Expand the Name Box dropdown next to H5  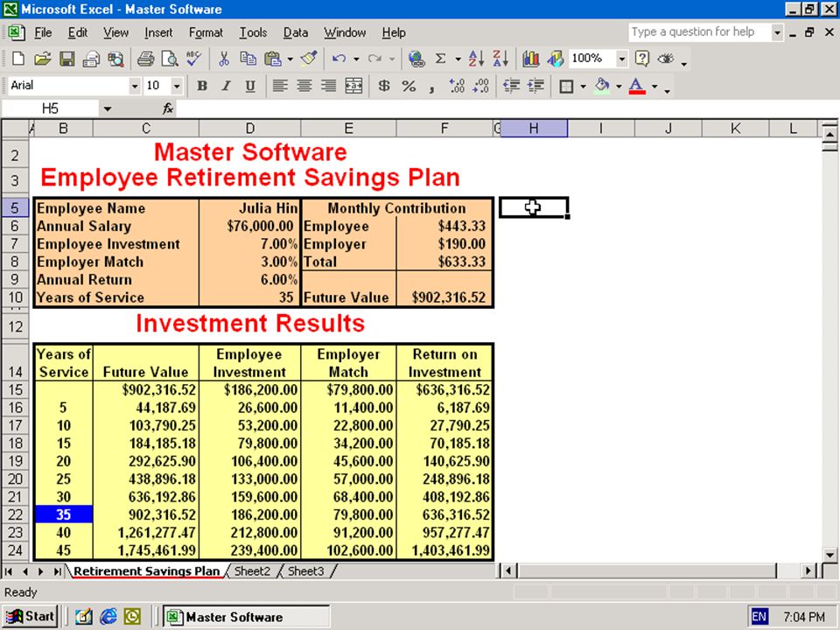coord(108,109)
